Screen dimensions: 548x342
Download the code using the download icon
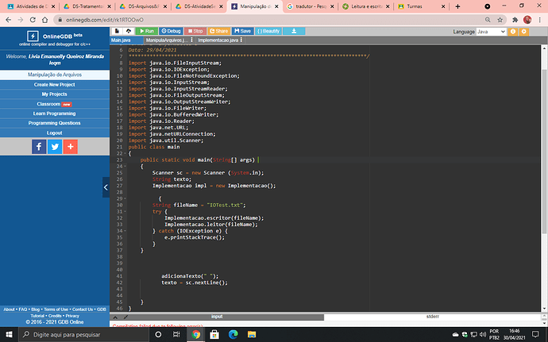(294, 31)
